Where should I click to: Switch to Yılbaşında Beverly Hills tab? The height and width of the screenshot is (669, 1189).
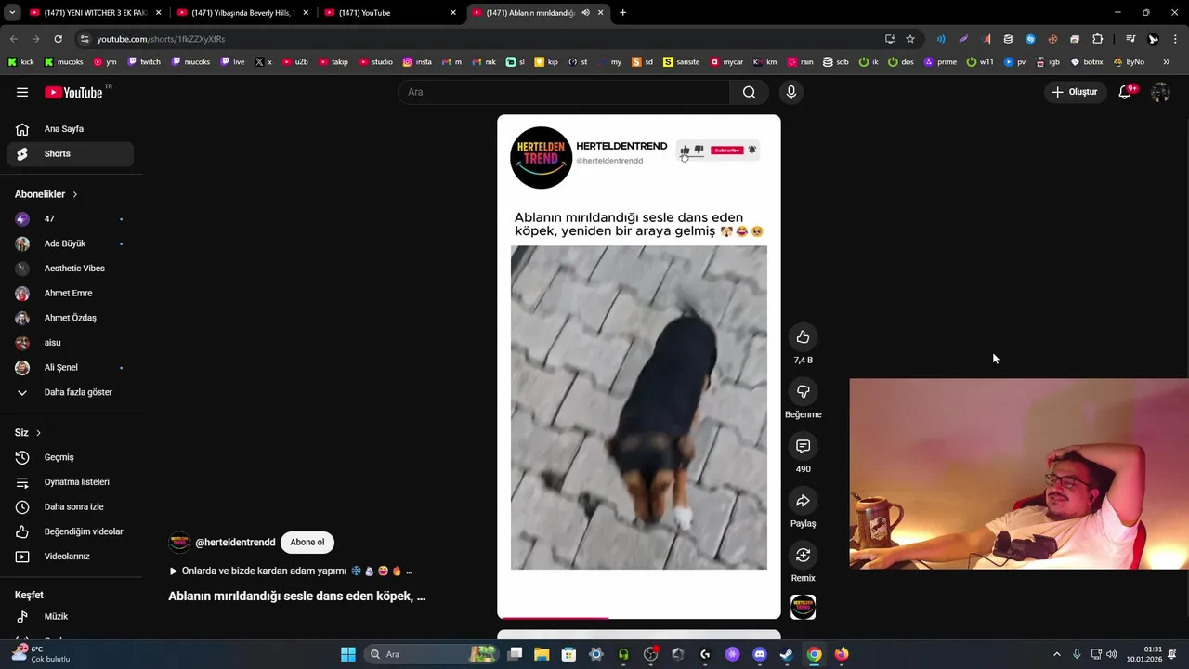(x=242, y=13)
